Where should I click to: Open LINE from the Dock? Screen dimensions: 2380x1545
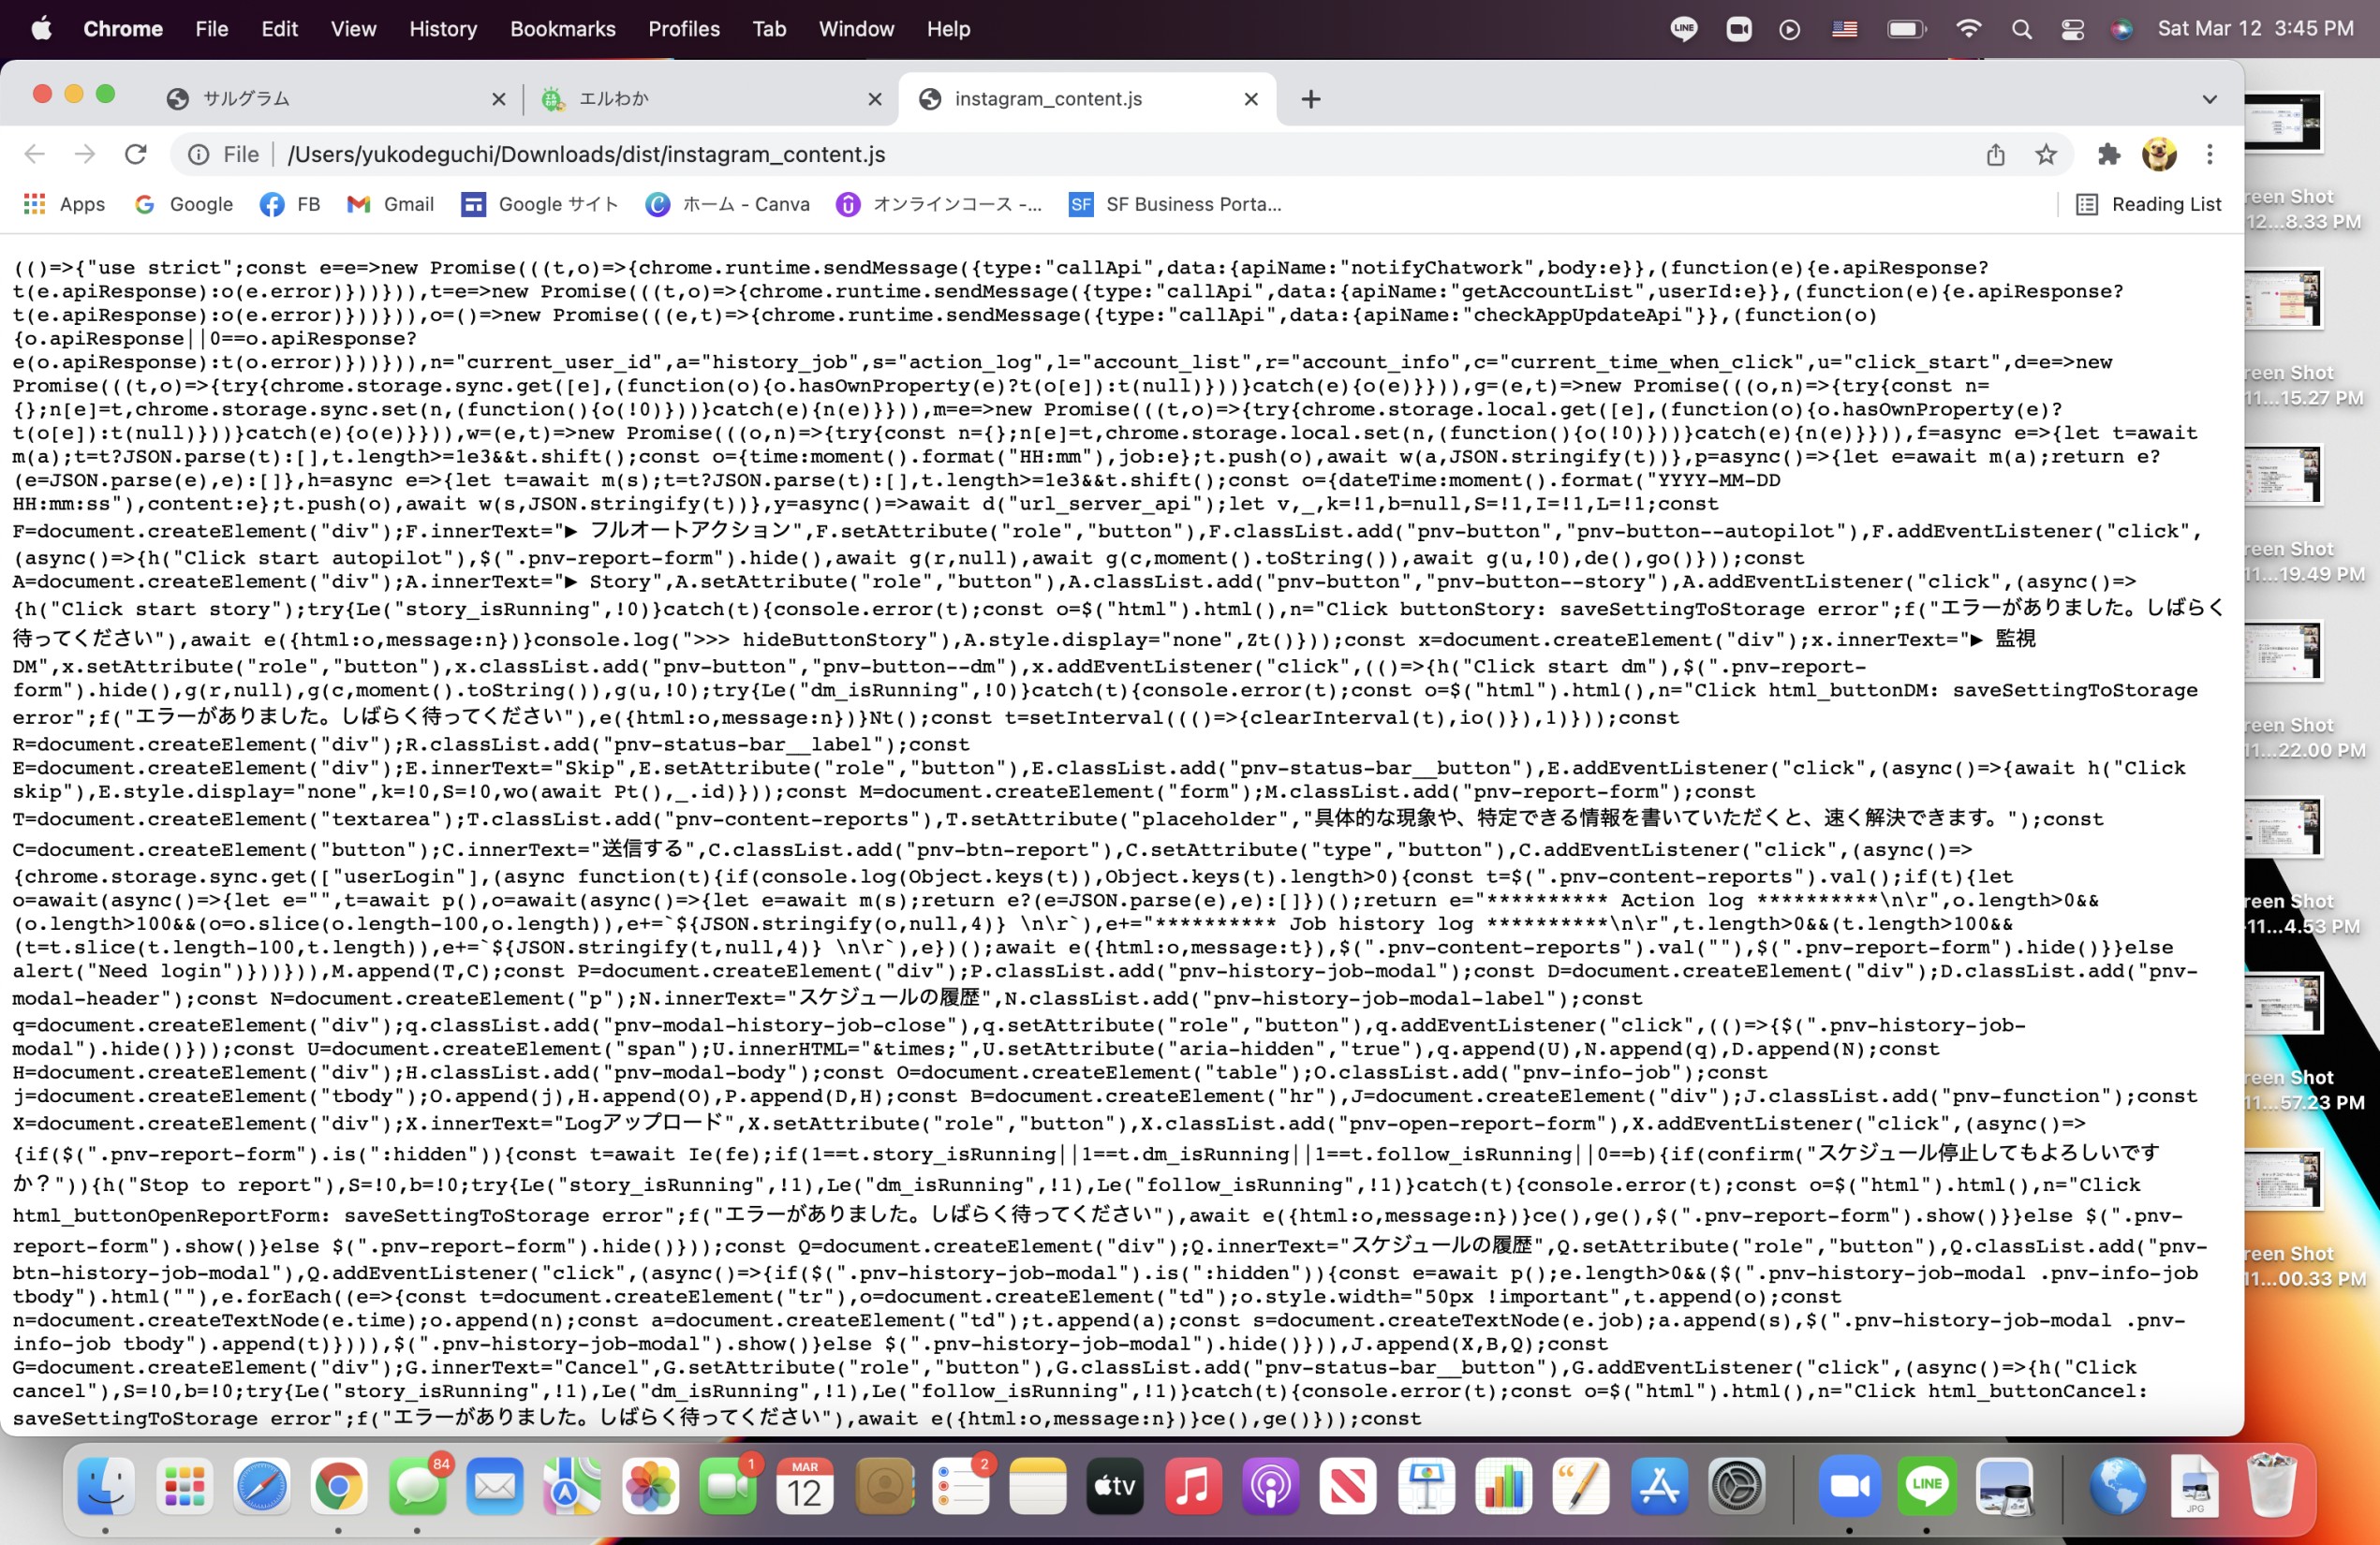[x=1926, y=1486]
